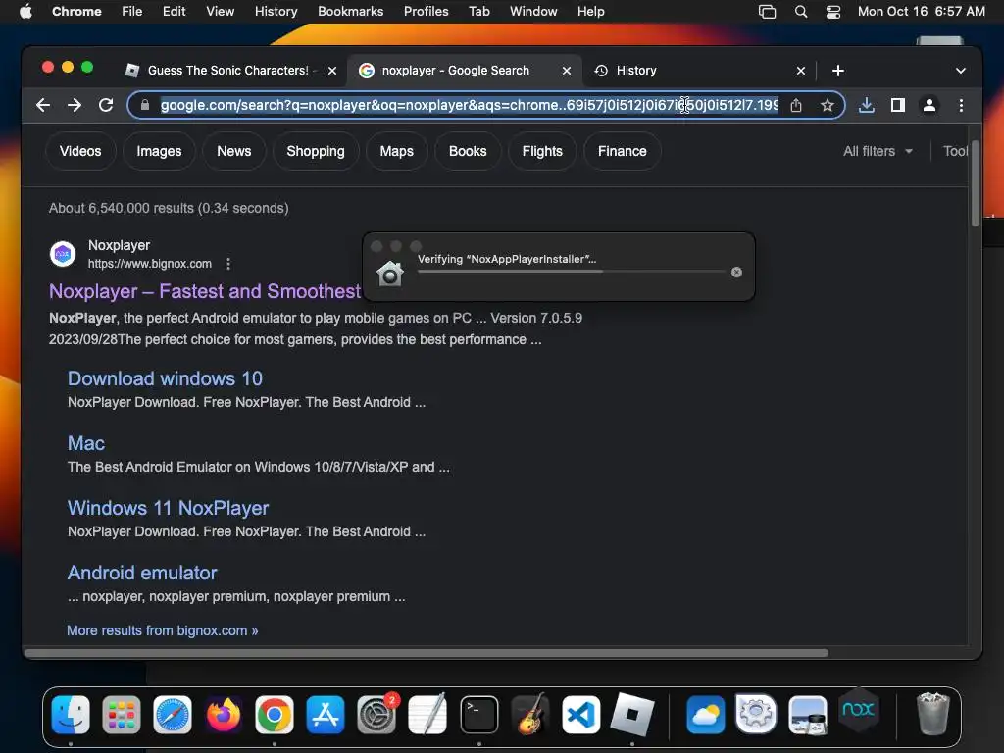Open Terminal from the Dock
Screen dimensions: 1004x753
click(x=478, y=714)
